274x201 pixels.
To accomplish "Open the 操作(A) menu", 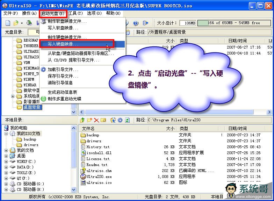I will click(29, 13).
